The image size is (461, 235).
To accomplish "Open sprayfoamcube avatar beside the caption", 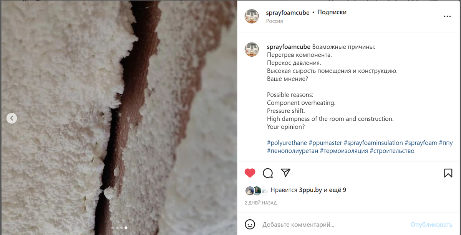I will (x=252, y=50).
